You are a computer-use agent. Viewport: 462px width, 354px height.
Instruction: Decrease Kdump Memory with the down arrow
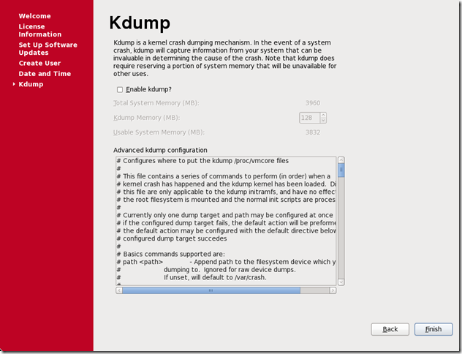point(323,120)
